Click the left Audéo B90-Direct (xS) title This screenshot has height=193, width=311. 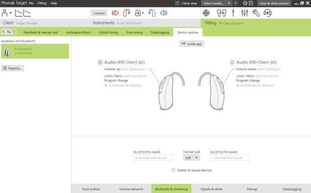256,63
